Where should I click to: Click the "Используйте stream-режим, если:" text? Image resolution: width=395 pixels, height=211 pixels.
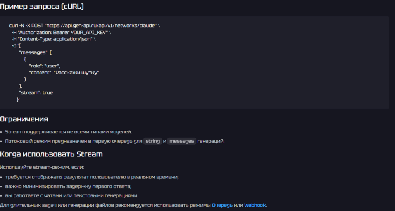(x=42, y=167)
